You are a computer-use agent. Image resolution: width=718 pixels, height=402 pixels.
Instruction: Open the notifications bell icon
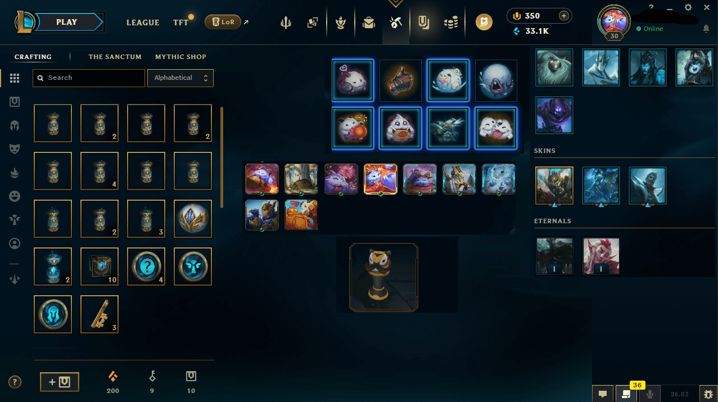tap(706, 29)
